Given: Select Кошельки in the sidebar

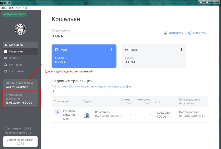Looking at the screenshot, I should [20, 51].
